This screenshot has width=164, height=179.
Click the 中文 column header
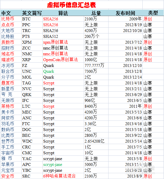6,13
